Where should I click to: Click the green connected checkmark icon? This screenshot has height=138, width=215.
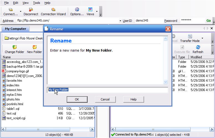coord(113,135)
